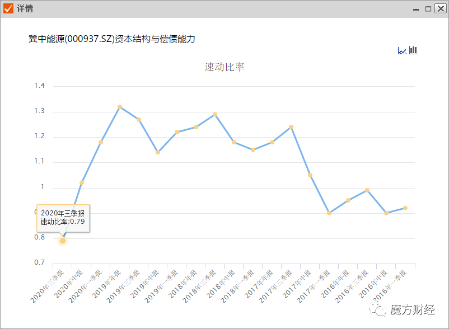Select the 2018年中报 data point
Viewport: 449px width, 329px height.
(234, 142)
